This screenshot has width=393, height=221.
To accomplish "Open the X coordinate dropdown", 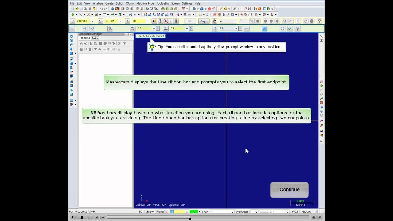I will coord(92,21).
